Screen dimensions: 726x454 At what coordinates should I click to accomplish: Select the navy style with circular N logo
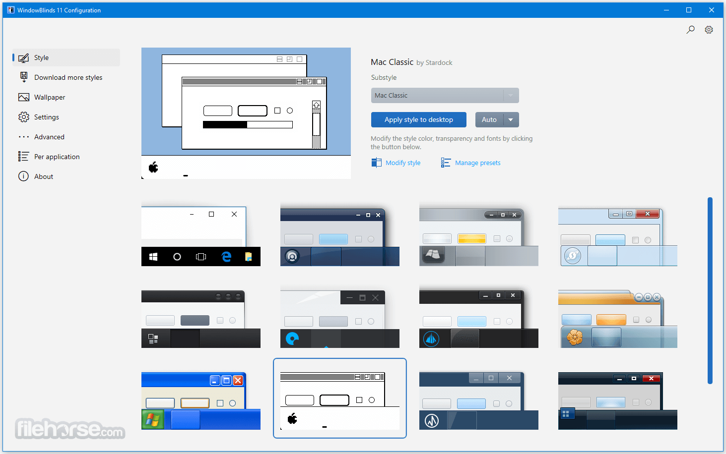479,400
